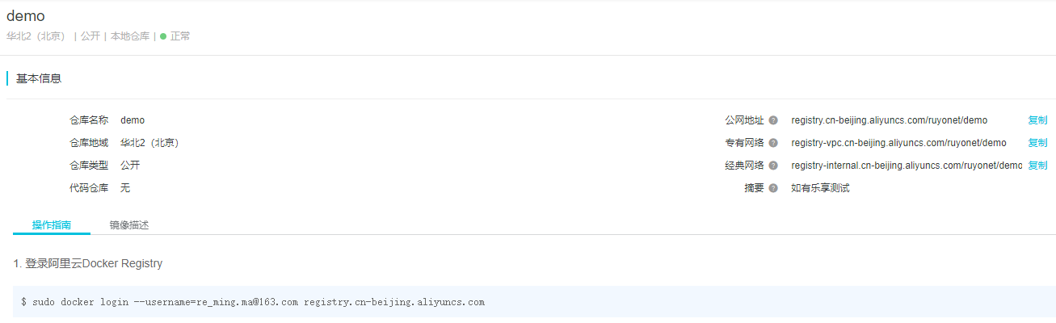Click the docker login command block
The image size is (1056, 323).
click(534, 302)
